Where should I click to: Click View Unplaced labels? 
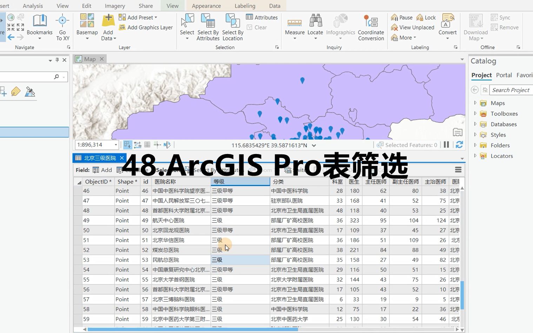[x=413, y=27]
